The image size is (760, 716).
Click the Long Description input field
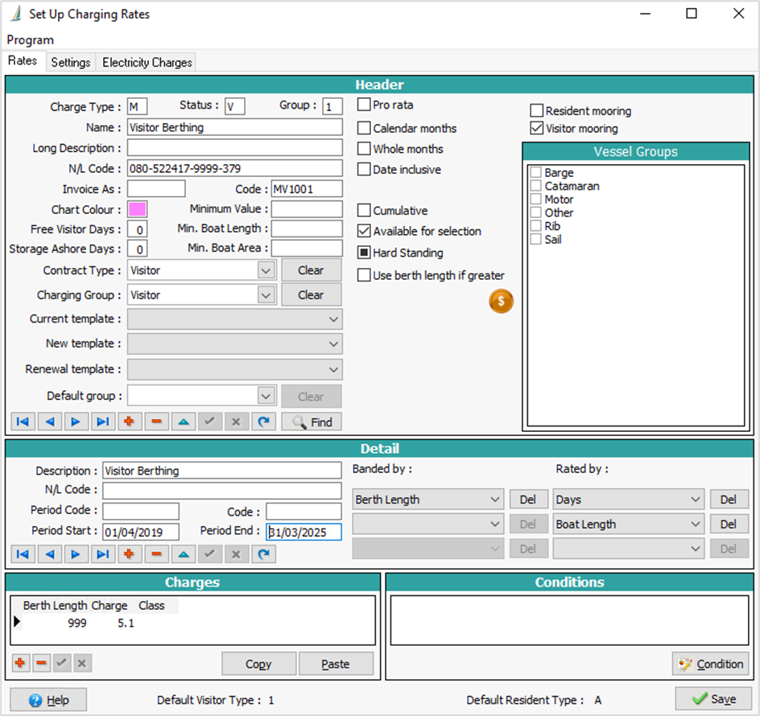234,148
